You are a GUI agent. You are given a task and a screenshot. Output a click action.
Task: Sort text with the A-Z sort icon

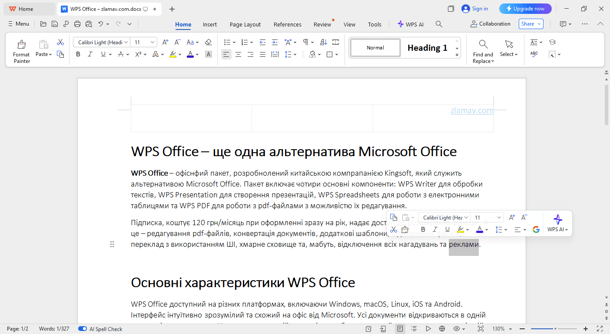pyautogui.click(x=323, y=42)
